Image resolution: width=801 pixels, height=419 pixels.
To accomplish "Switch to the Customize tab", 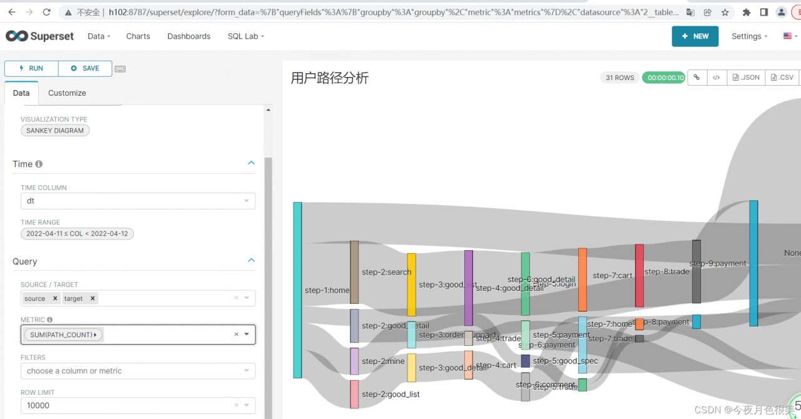I will 67,93.
